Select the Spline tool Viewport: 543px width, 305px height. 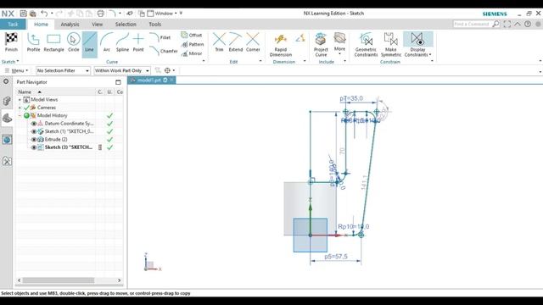coord(122,42)
